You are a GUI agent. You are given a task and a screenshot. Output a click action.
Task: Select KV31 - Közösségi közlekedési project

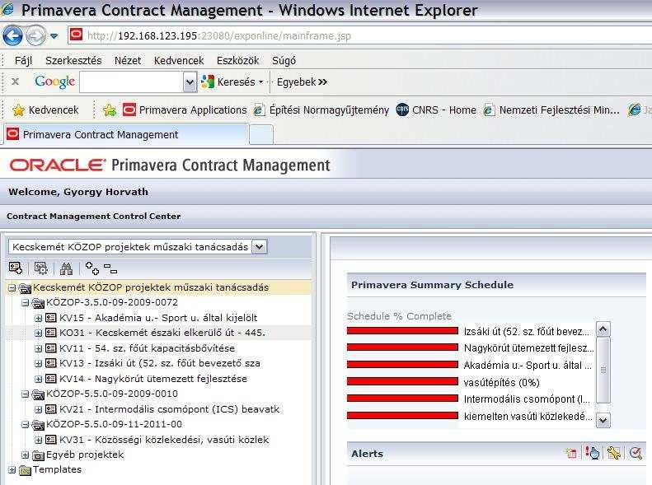(164, 440)
